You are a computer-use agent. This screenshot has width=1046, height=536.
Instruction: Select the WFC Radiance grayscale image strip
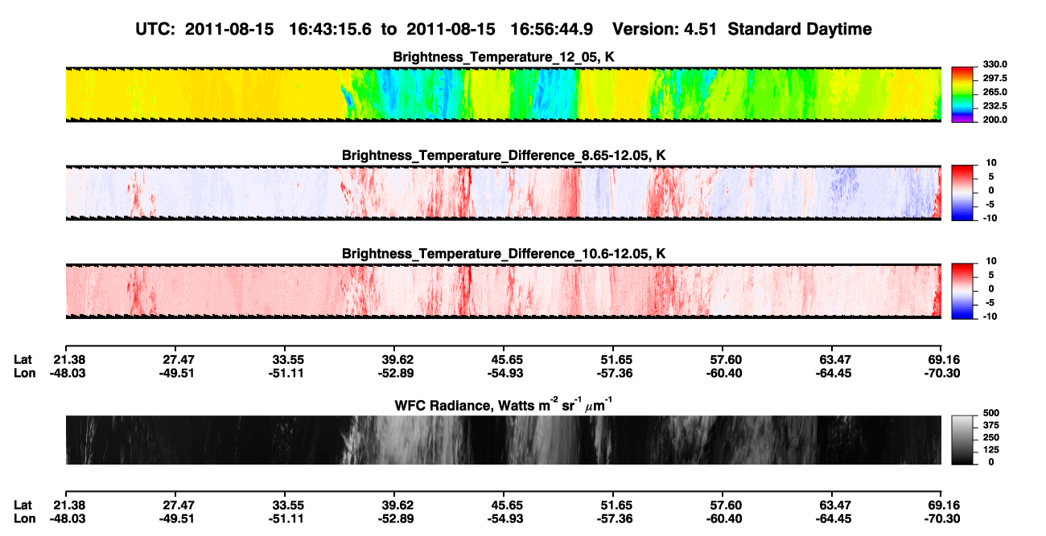(503, 440)
